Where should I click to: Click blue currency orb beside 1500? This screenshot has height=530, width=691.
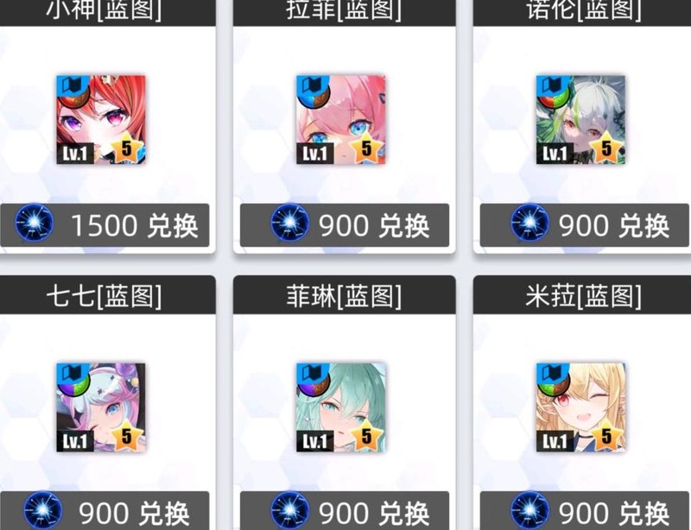point(34,224)
